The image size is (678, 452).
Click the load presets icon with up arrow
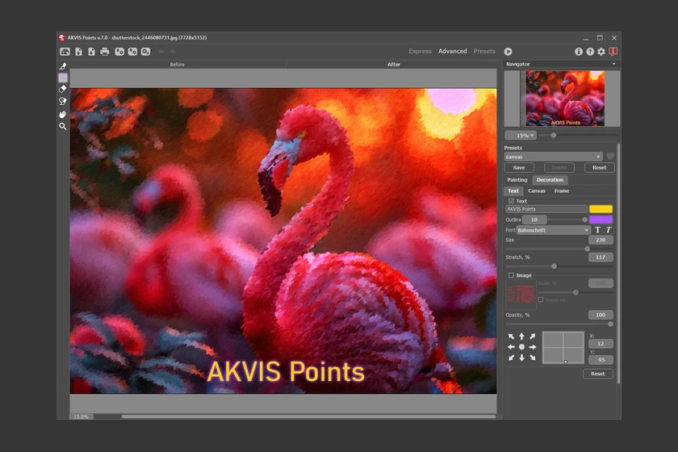coord(119,52)
